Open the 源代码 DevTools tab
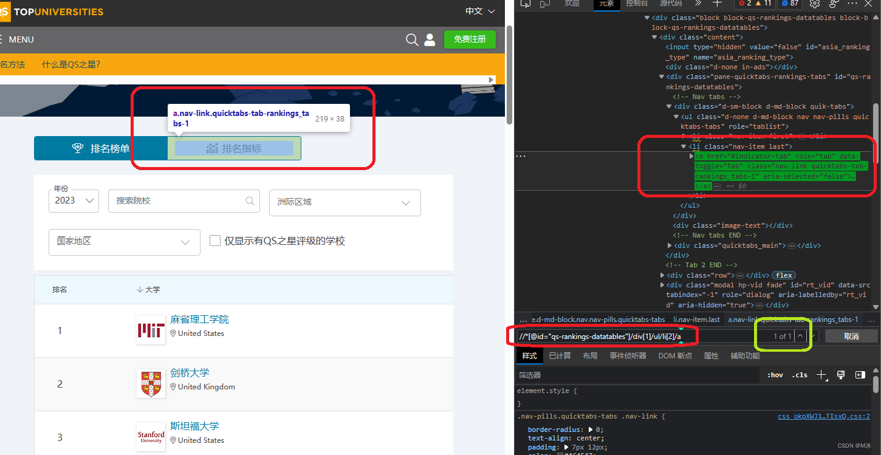 coord(671,3)
